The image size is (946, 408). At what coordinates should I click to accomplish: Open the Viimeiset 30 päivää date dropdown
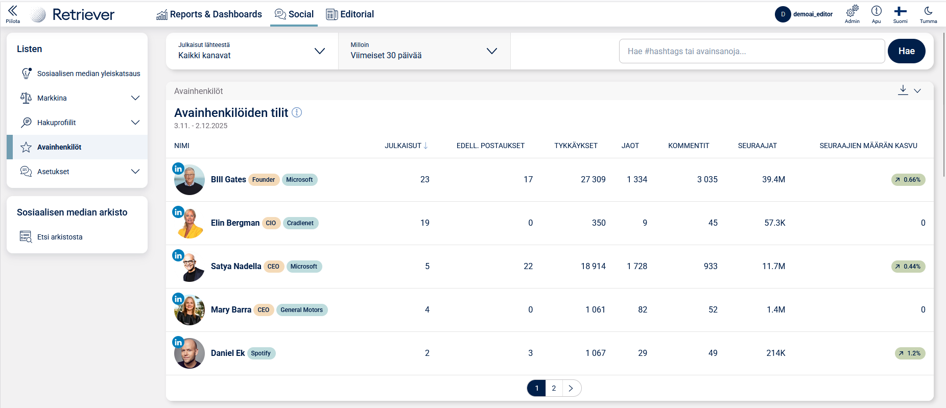tap(424, 51)
